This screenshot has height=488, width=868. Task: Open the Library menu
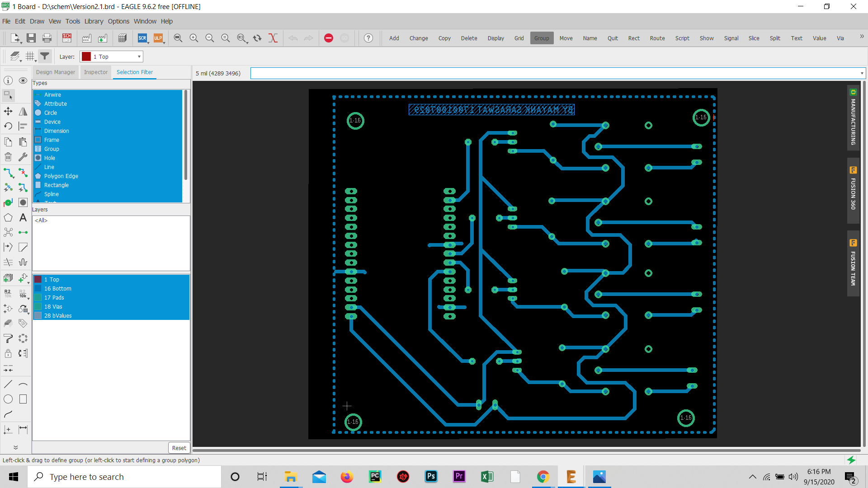tap(94, 21)
